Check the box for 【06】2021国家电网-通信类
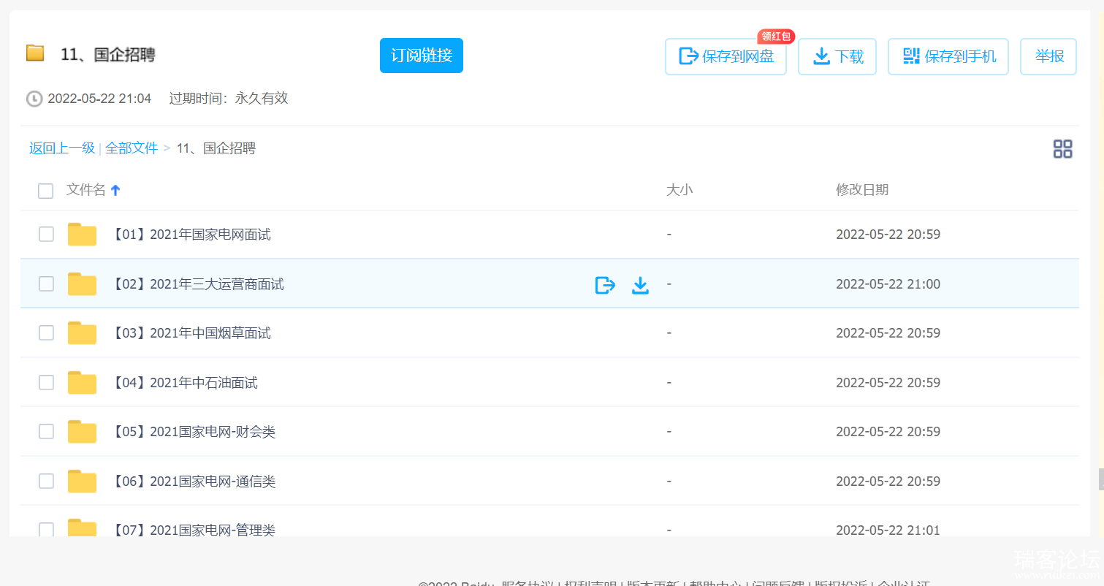The height and width of the screenshot is (586, 1104). click(46, 481)
